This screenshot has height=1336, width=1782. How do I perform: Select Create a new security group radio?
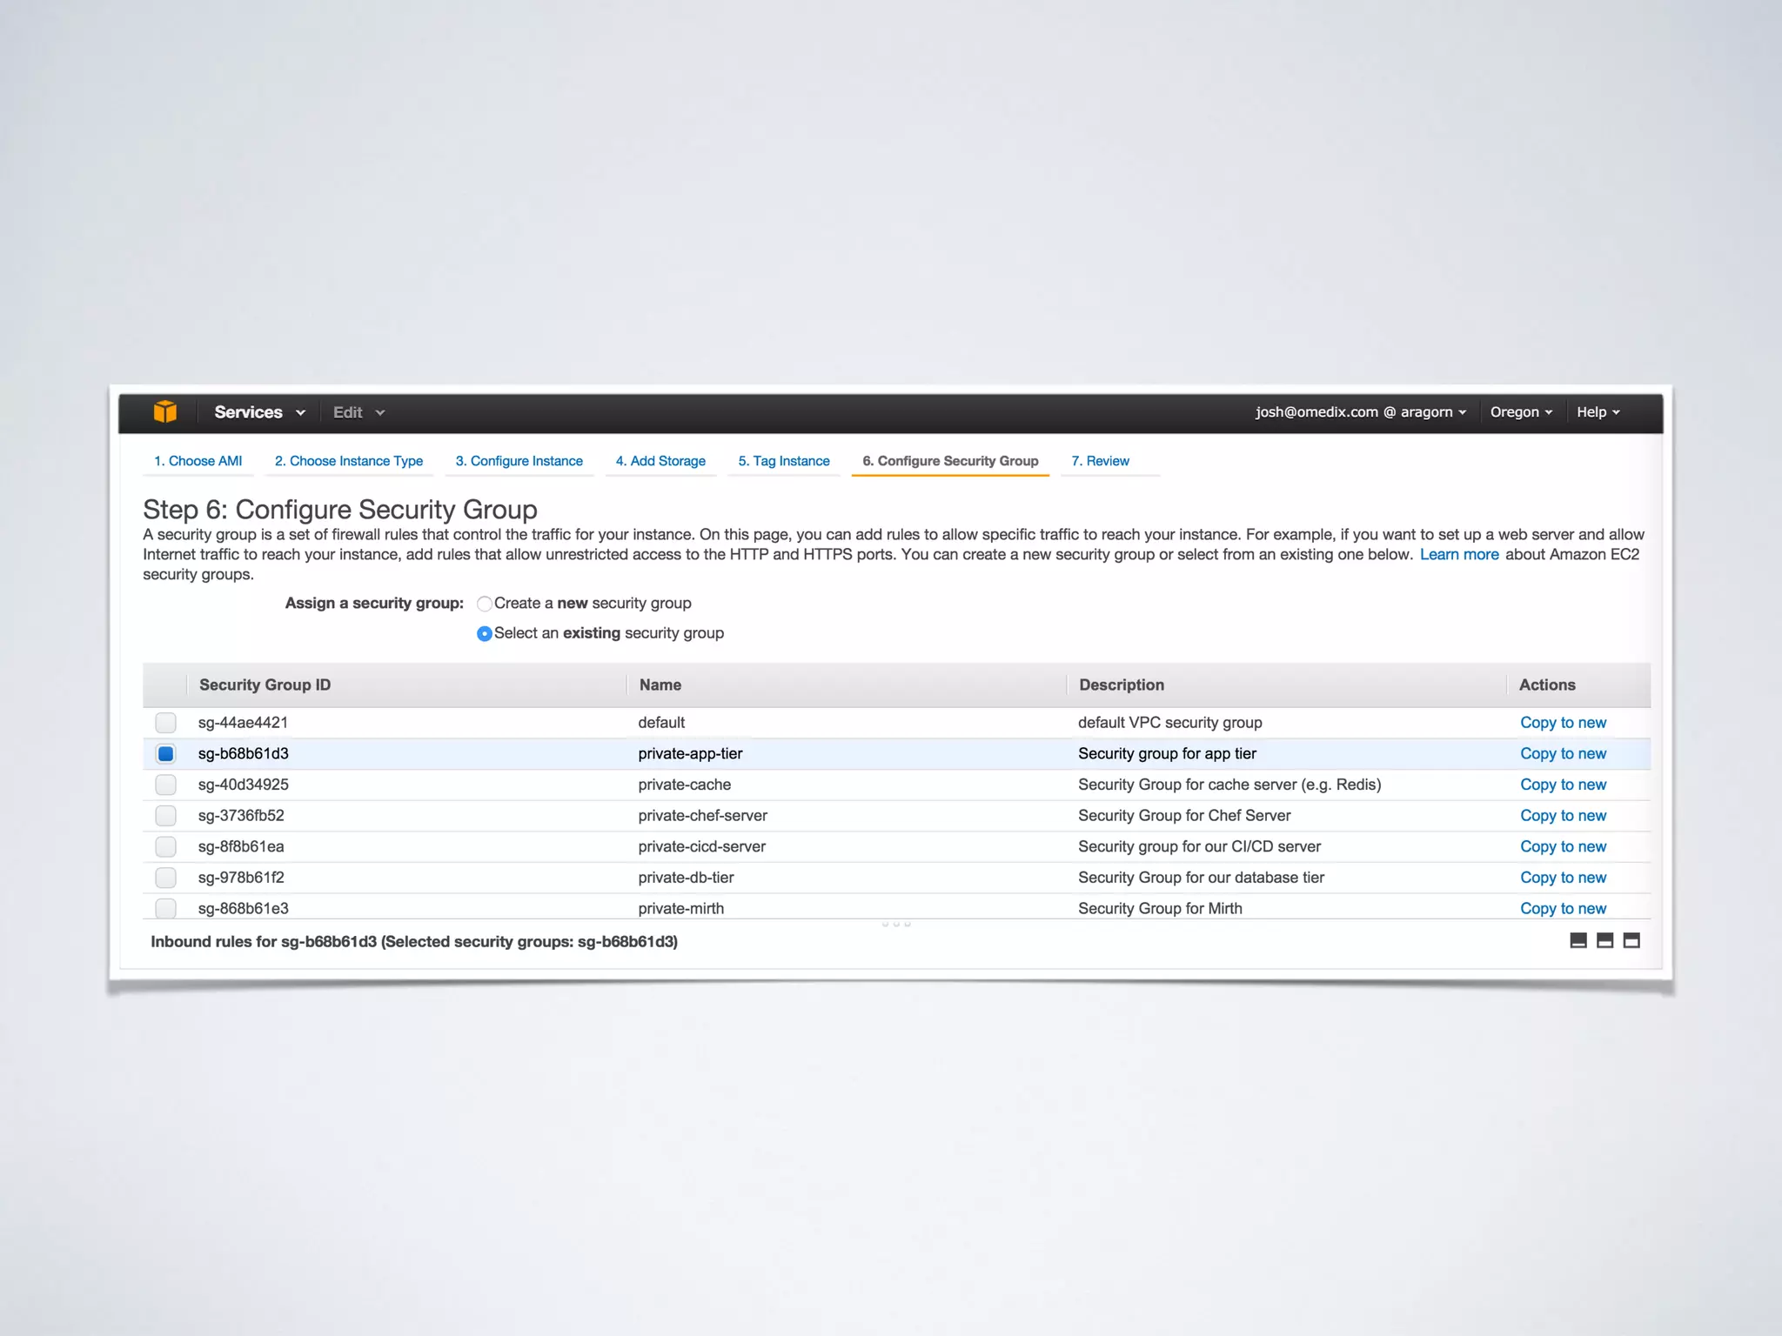click(485, 604)
